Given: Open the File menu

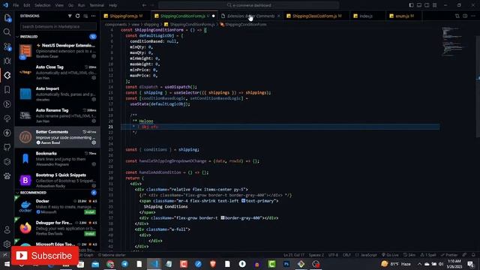Looking at the screenshot, I should (16, 5).
